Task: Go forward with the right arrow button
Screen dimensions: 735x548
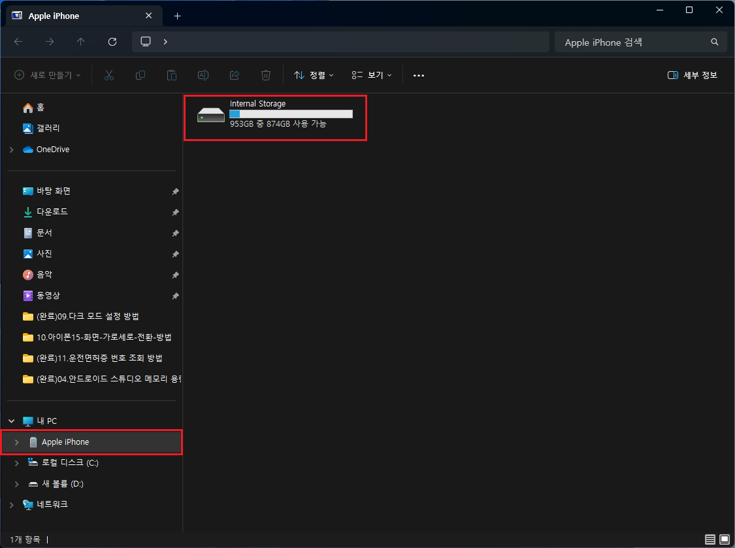Action: 50,42
